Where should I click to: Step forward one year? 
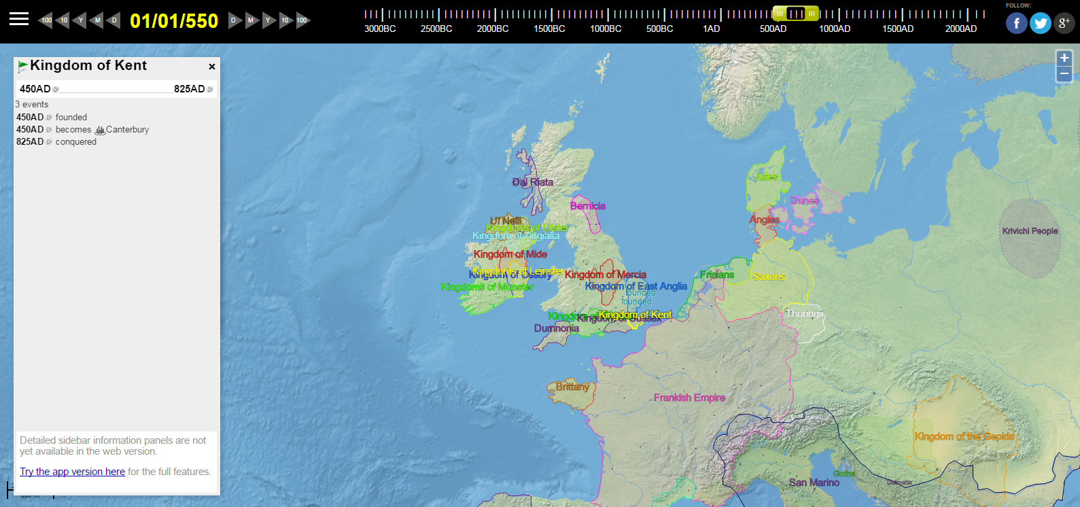coord(268,20)
